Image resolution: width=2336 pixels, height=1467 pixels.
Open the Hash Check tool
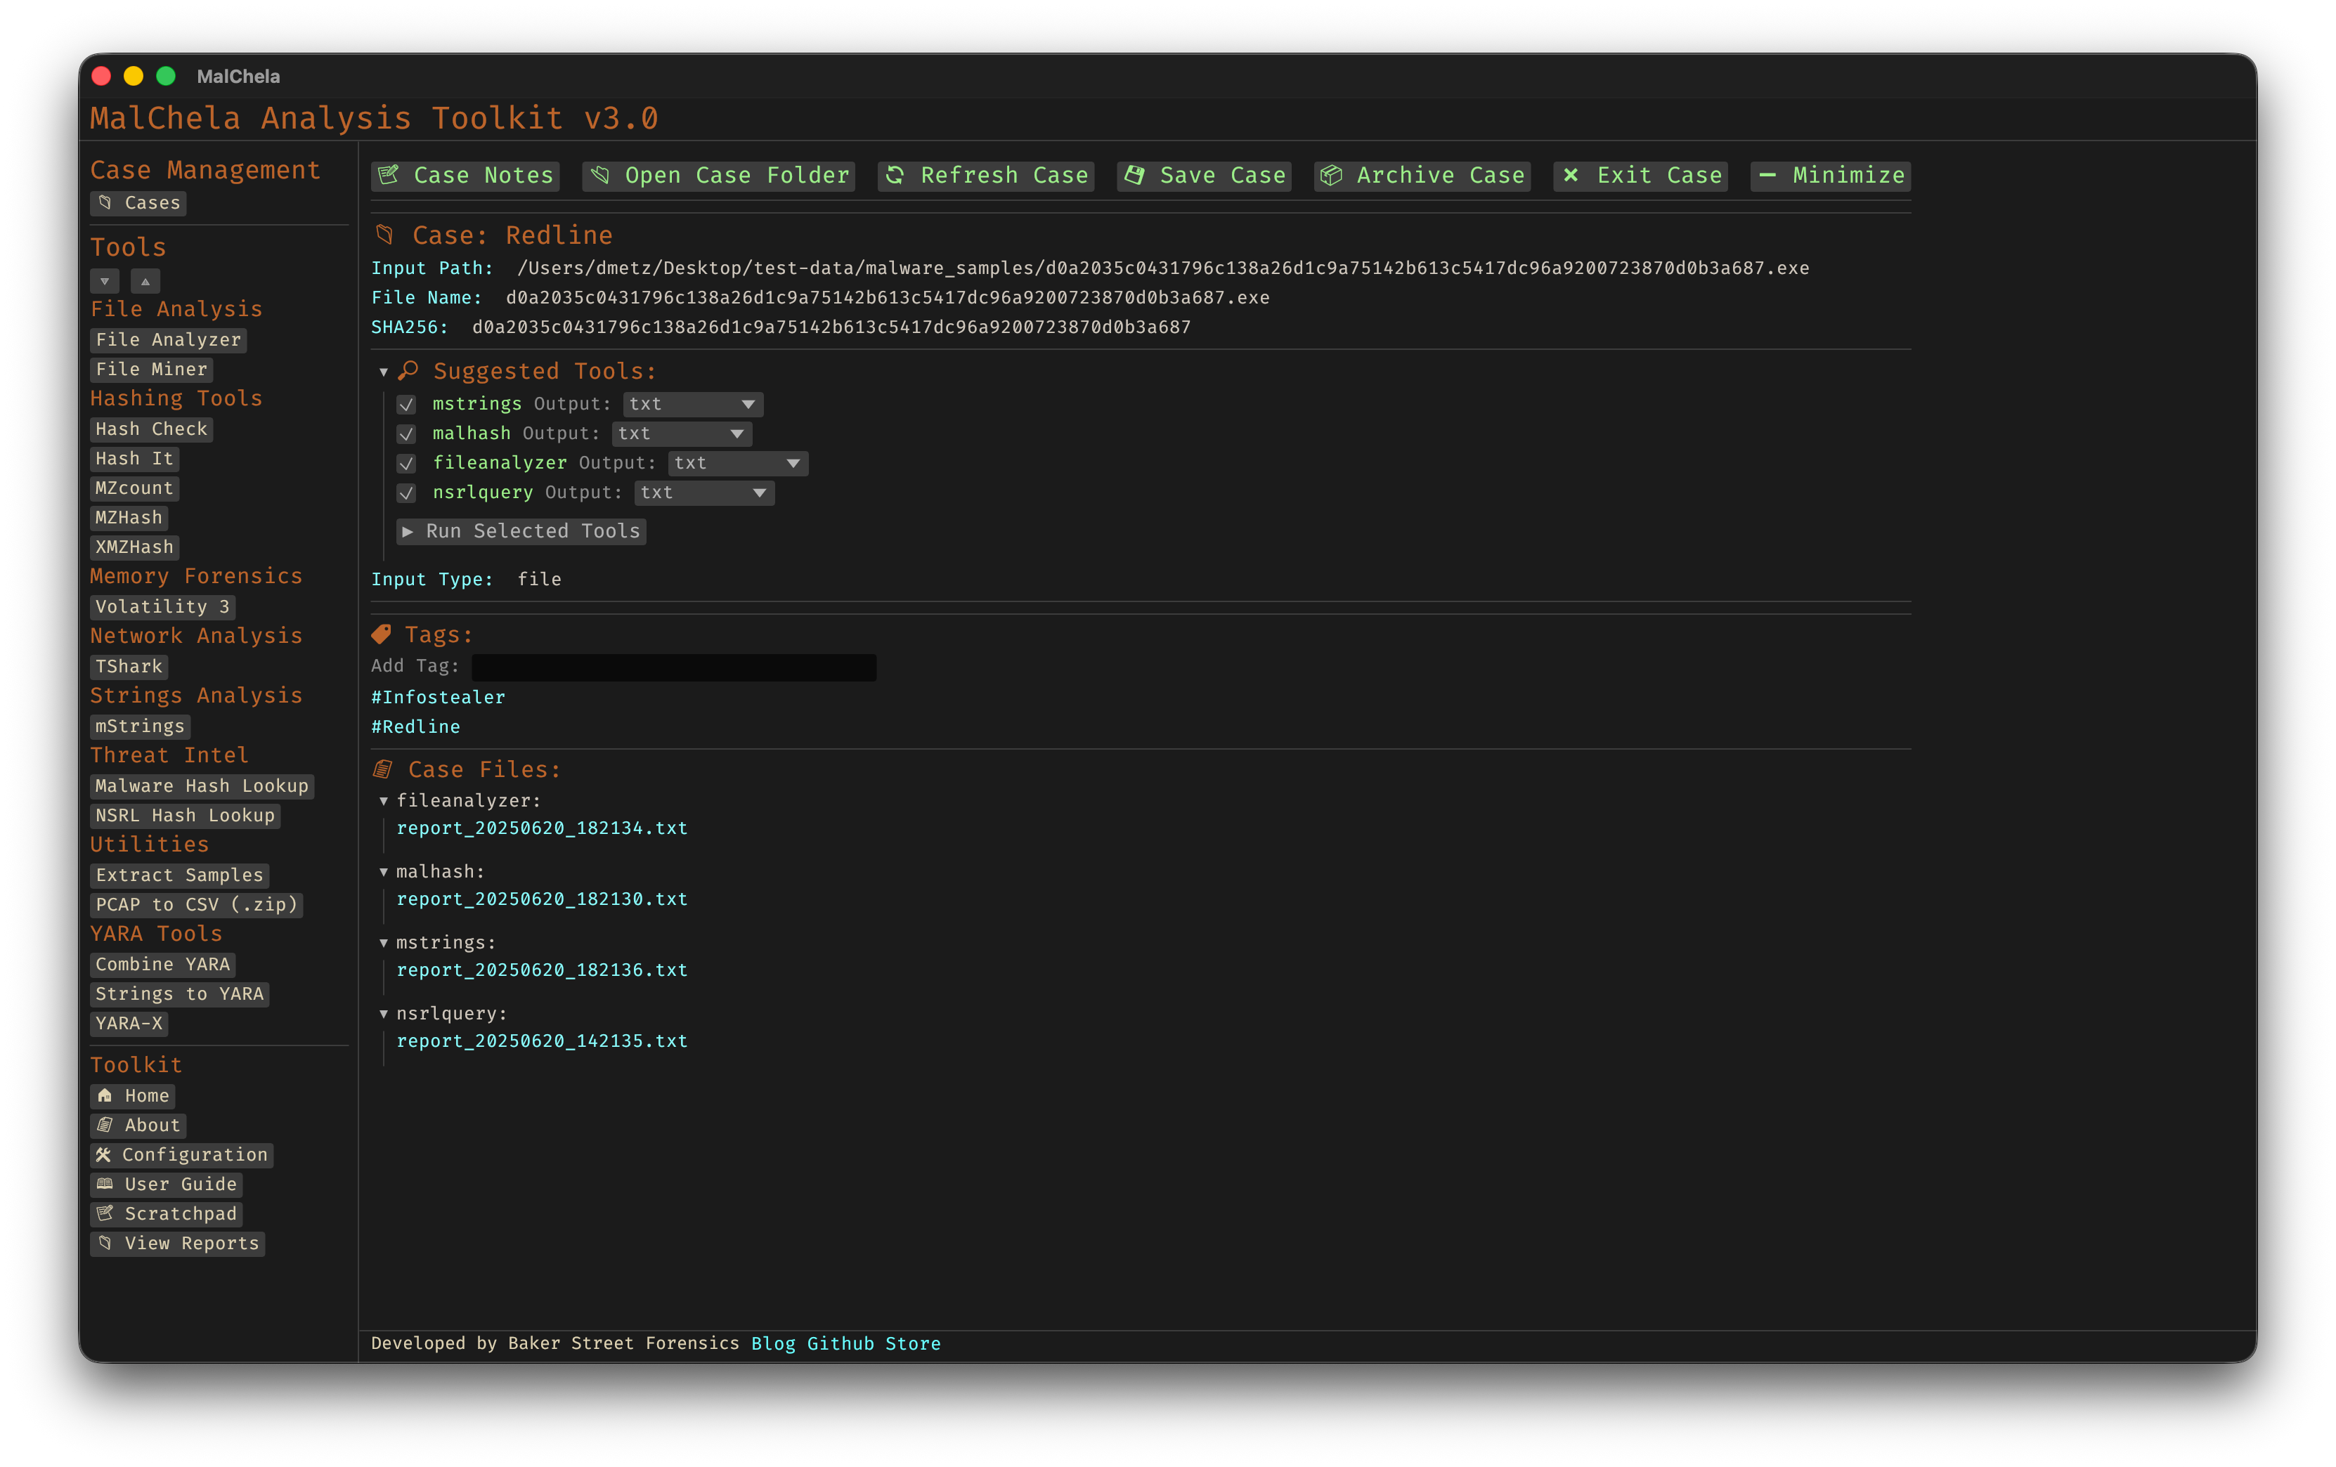(151, 429)
